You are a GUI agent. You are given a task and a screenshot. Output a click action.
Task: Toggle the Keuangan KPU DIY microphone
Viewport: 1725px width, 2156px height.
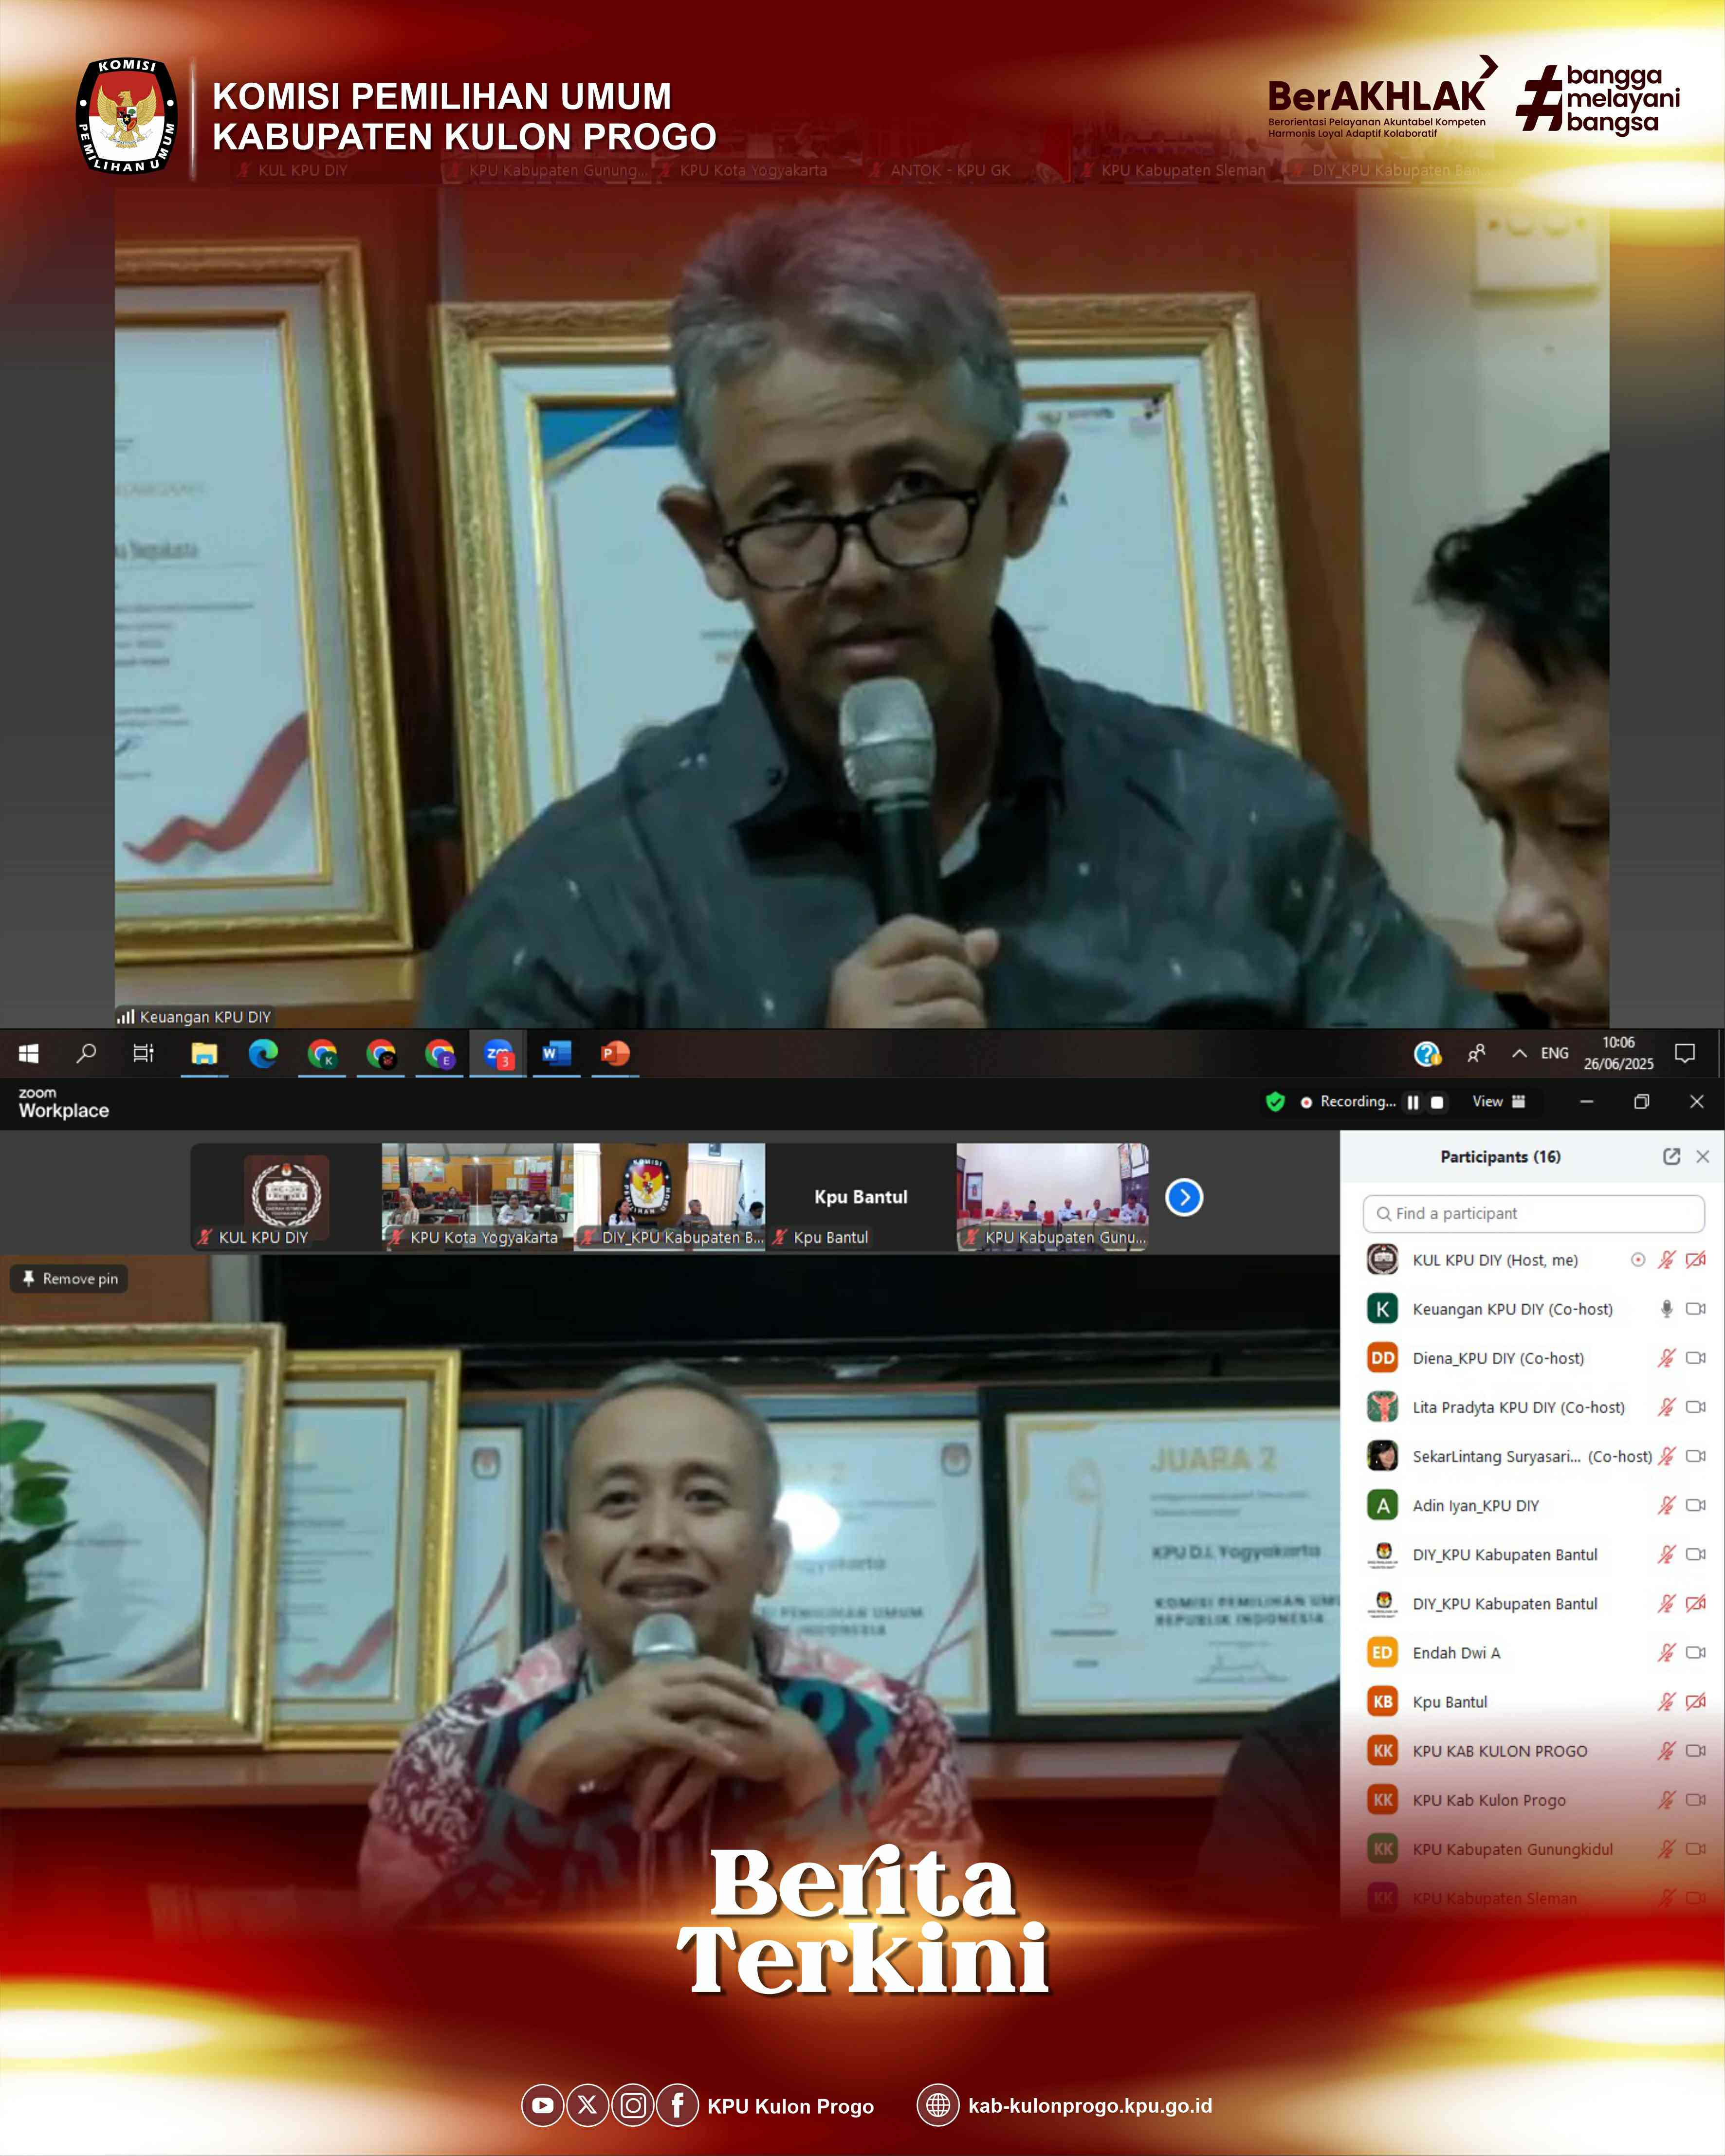(1666, 1309)
